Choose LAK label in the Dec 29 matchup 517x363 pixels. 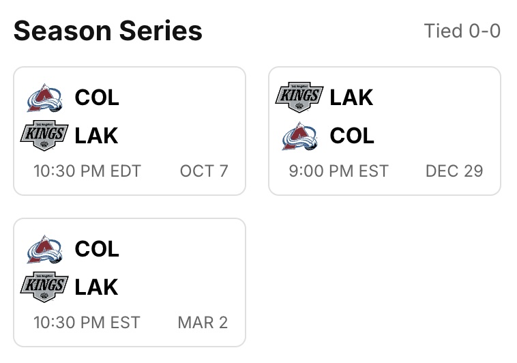coord(351,98)
